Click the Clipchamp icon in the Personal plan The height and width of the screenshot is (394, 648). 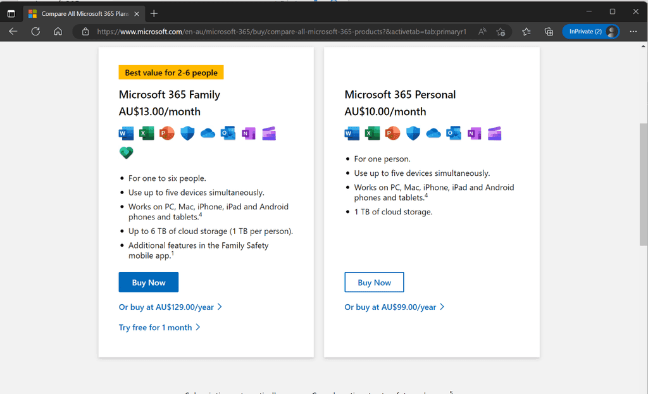[494, 133]
